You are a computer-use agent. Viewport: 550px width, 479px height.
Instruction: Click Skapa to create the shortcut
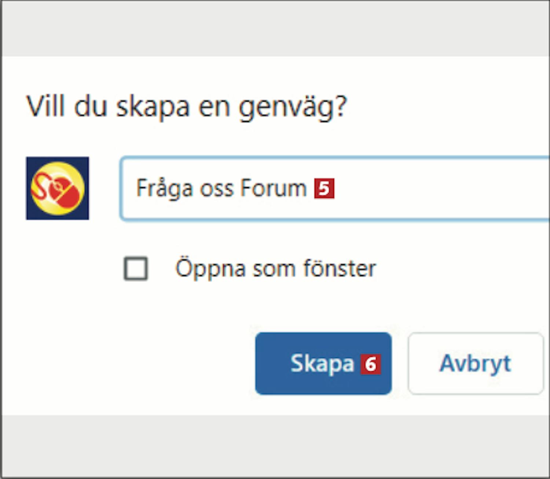point(323,363)
